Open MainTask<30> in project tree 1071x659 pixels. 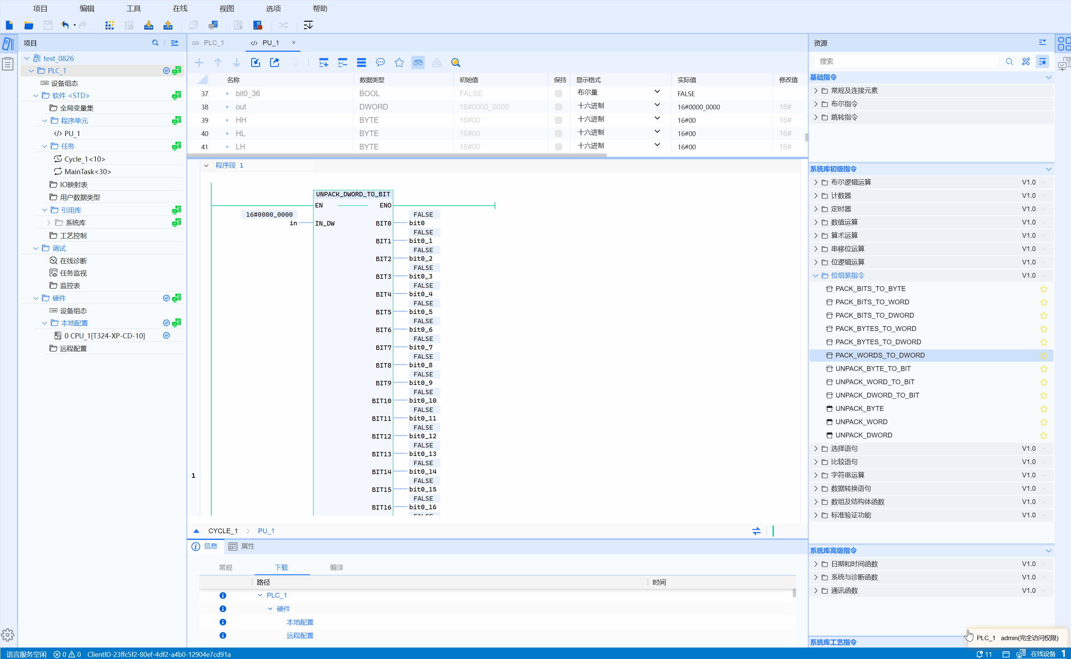point(87,172)
